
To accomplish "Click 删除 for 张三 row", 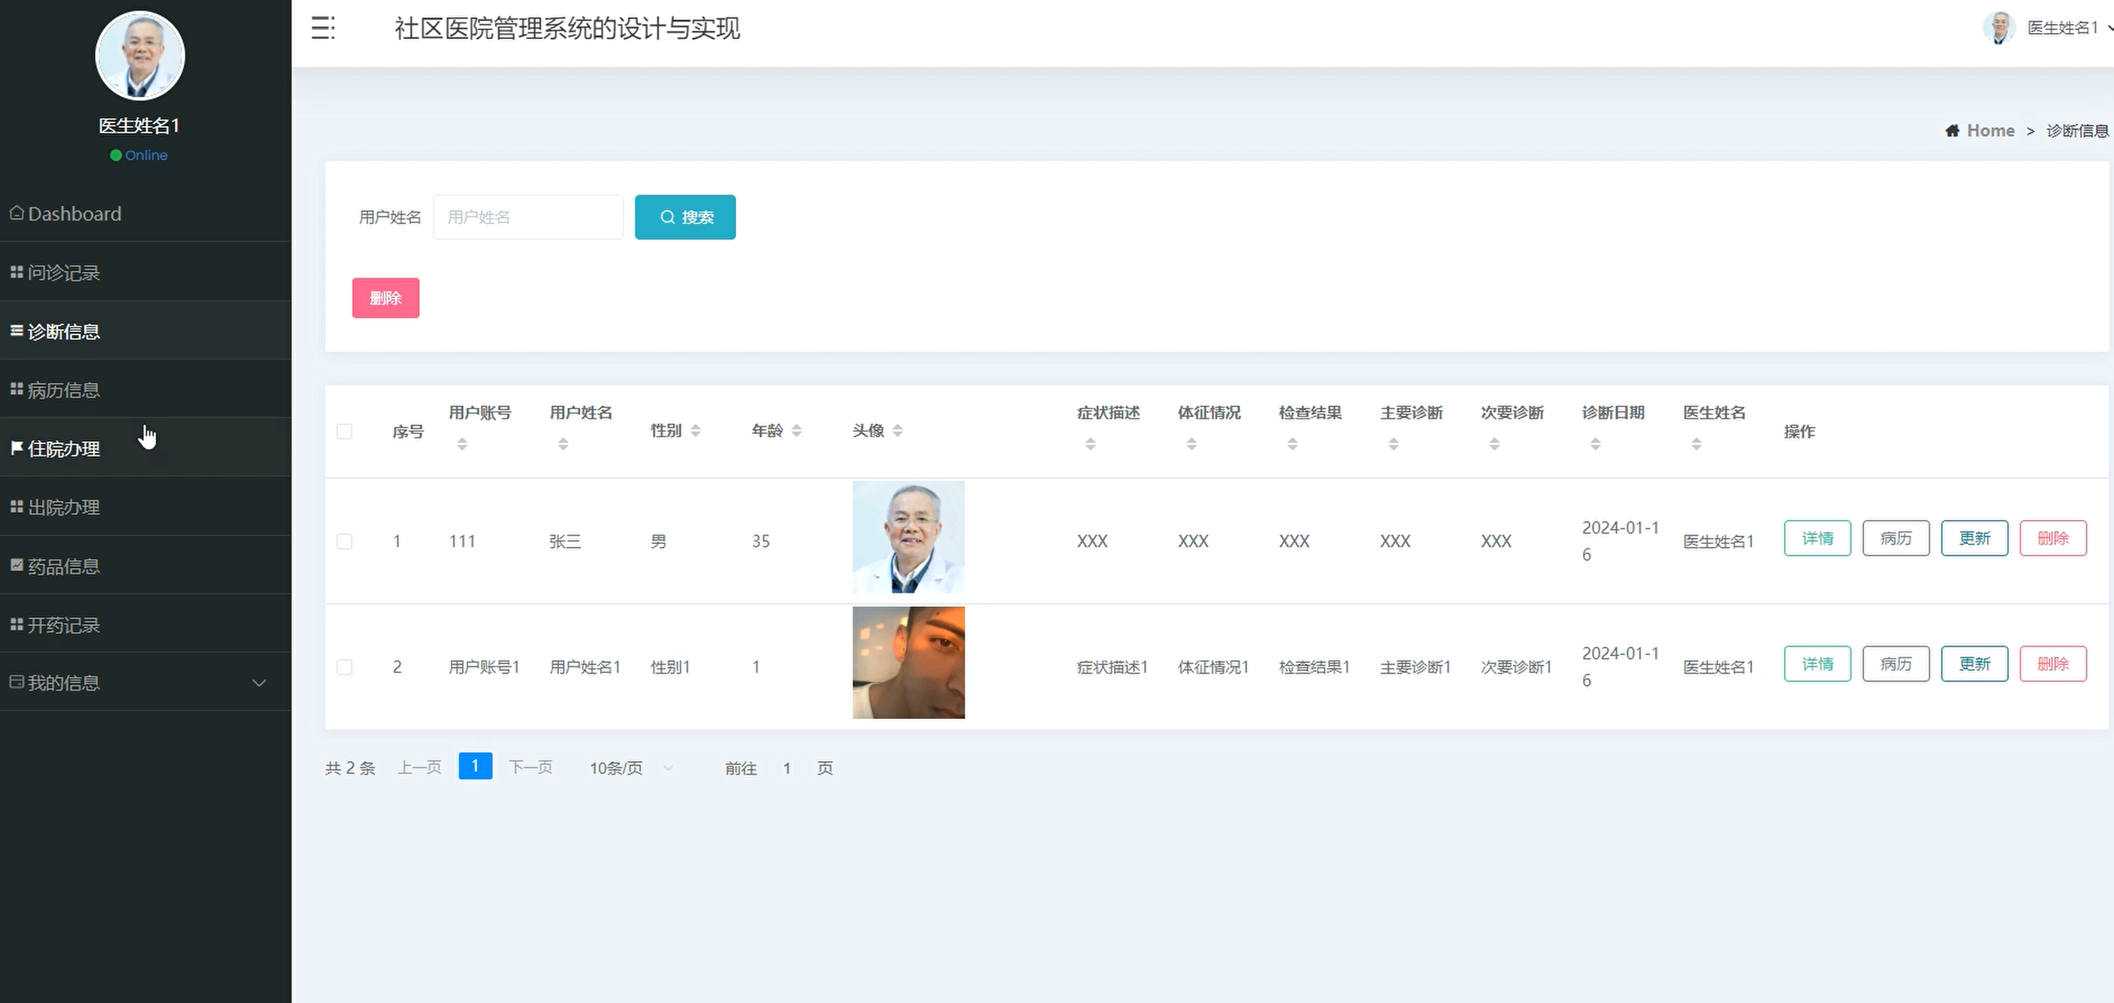I will point(2053,539).
